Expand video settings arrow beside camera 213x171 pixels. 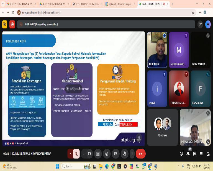click(84, 154)
